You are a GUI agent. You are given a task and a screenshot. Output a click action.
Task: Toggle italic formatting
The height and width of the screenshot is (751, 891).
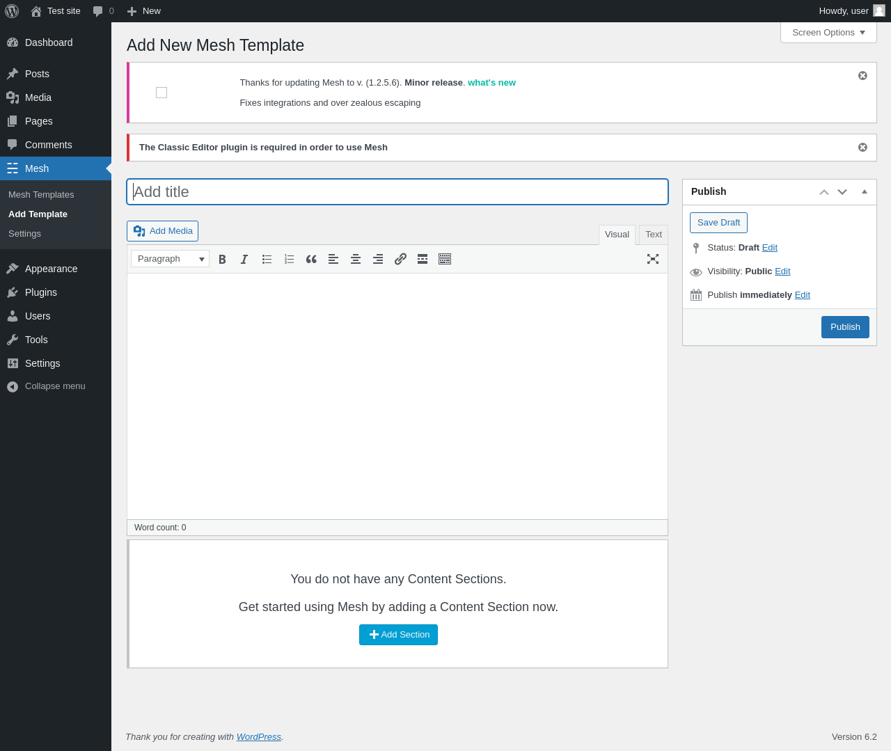pyautogui.click(x=244, y=259)
